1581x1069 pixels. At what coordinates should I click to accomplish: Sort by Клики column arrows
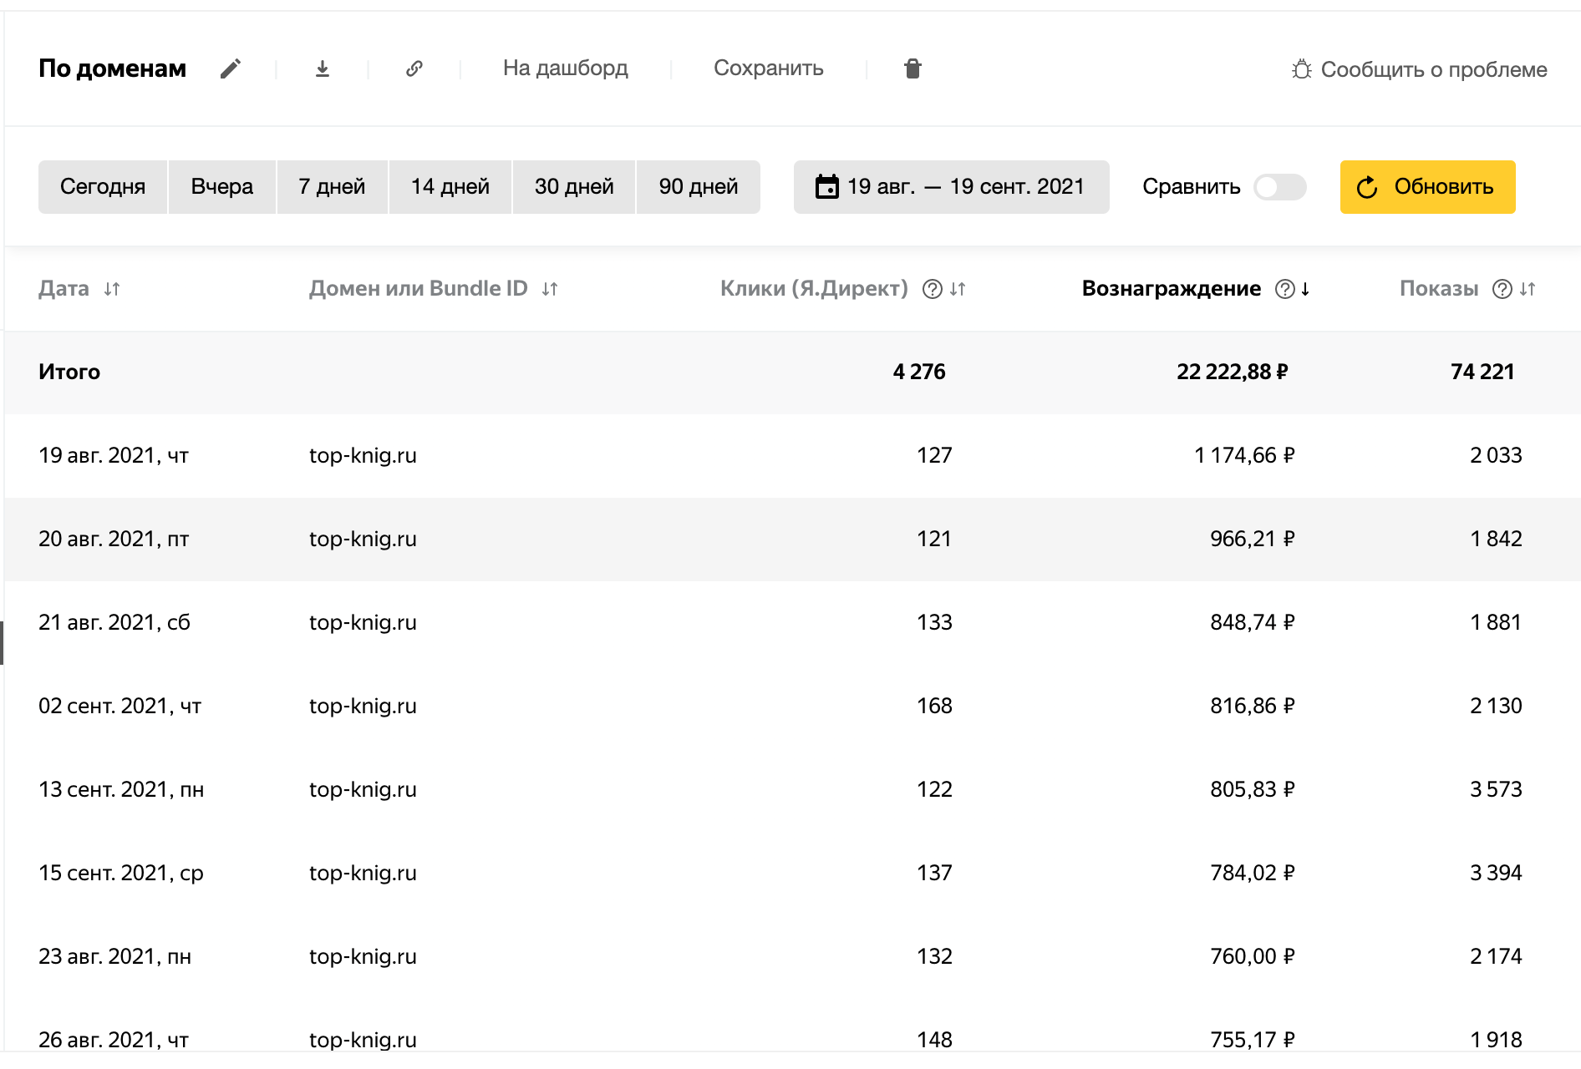(x=958, y=289)
